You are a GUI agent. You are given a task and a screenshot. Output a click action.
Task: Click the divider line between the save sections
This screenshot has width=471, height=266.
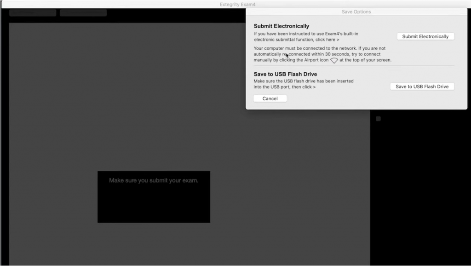click(x=354, y=66)
